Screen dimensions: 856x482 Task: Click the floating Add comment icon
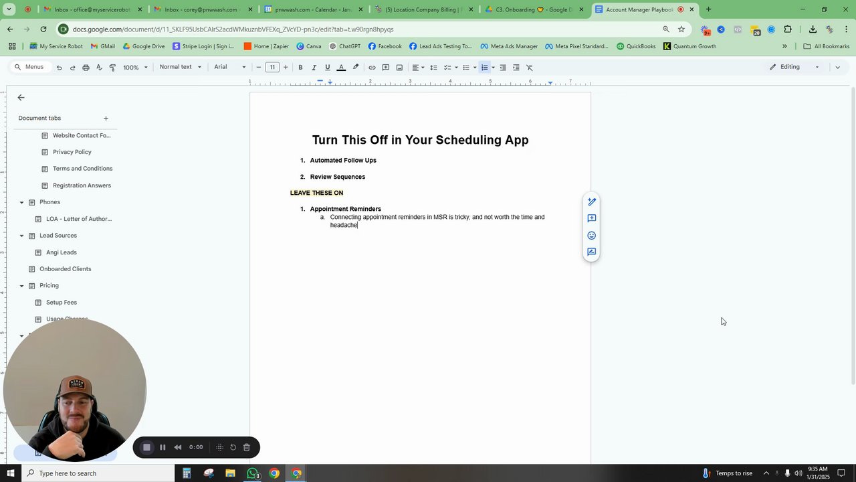click(591, 218)
